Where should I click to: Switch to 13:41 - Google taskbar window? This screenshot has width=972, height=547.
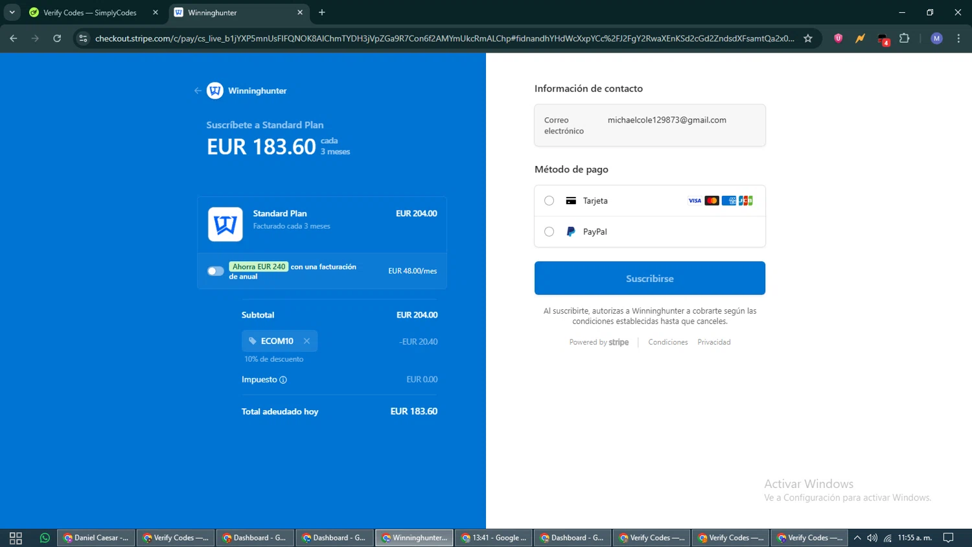(494, 538)
